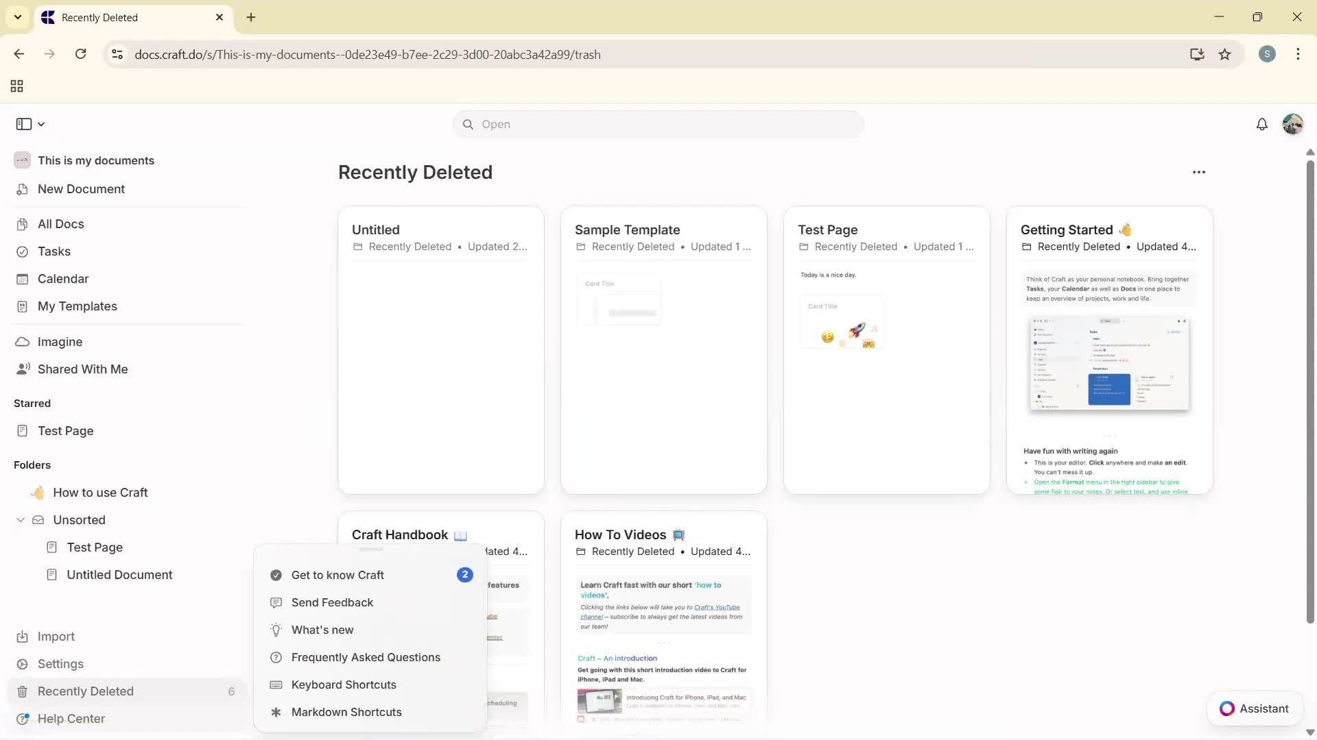Click the Tasks checkmark icon in sidebar
Viewport: 1317px width, 740px height.
point(22,251)
